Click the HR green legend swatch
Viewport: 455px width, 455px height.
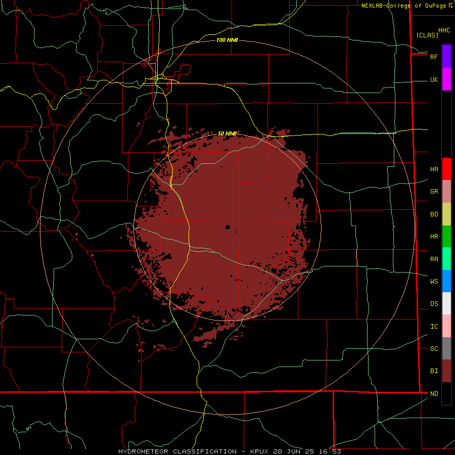446,237
